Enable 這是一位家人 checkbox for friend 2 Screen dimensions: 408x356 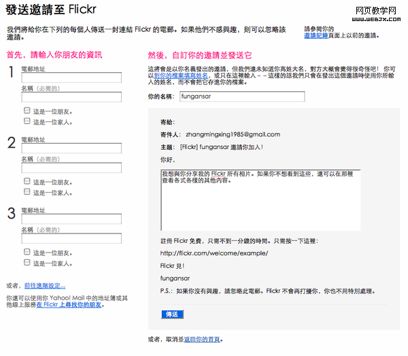(27, 192)
